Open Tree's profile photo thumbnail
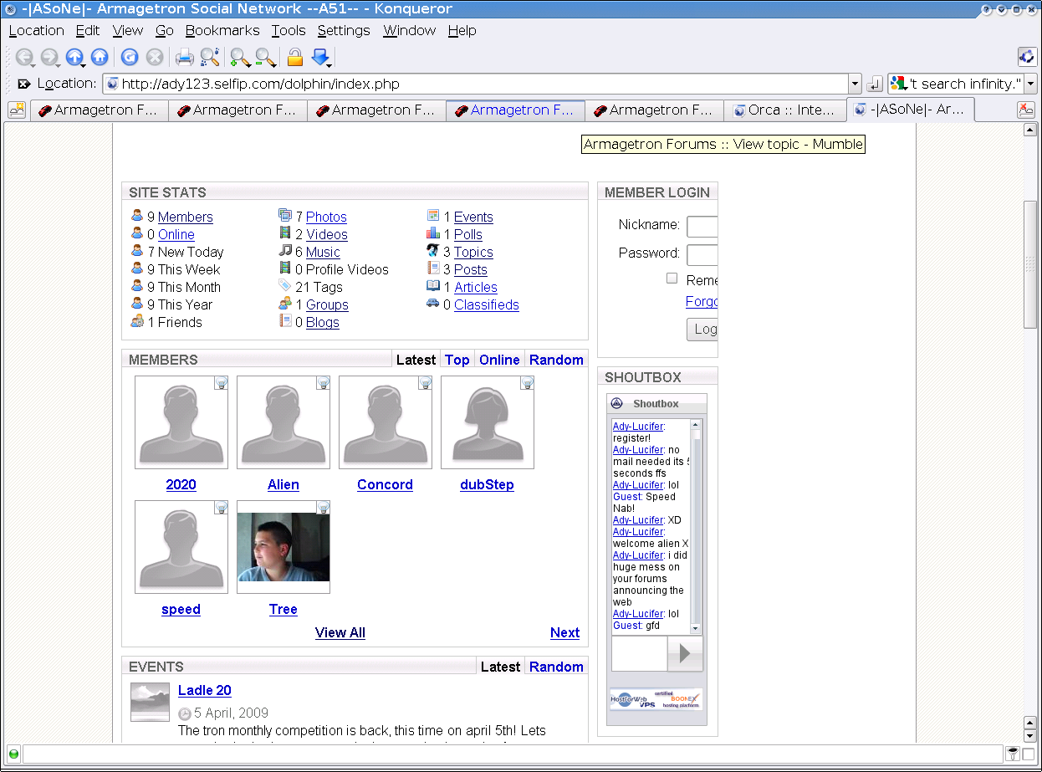Screen dimensions: 1042x772 283,547
